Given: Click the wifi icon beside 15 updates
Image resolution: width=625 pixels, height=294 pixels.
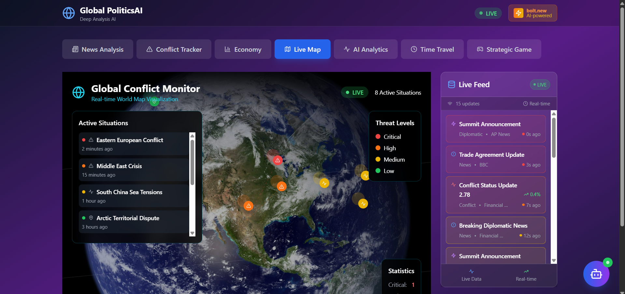Looking at the screenshot, I should [x=450, y=104].
